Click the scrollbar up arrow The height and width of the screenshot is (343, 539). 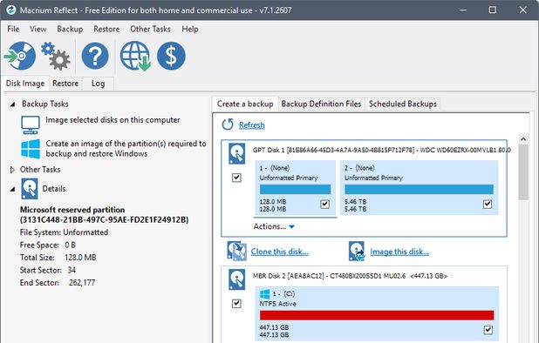[x=523, y=139]
